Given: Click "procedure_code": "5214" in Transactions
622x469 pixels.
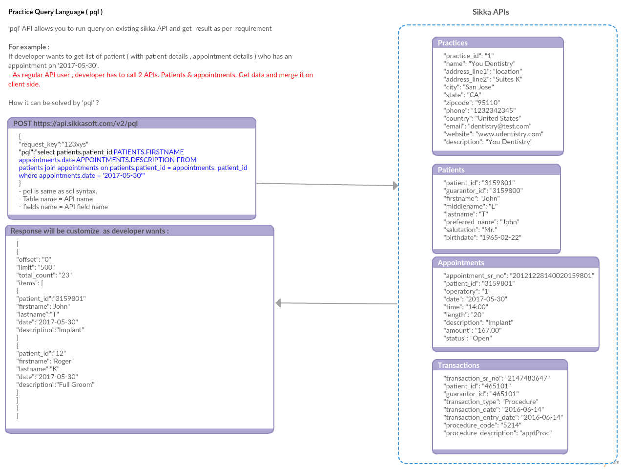Looking at the screenshot, I should point(482,425).
